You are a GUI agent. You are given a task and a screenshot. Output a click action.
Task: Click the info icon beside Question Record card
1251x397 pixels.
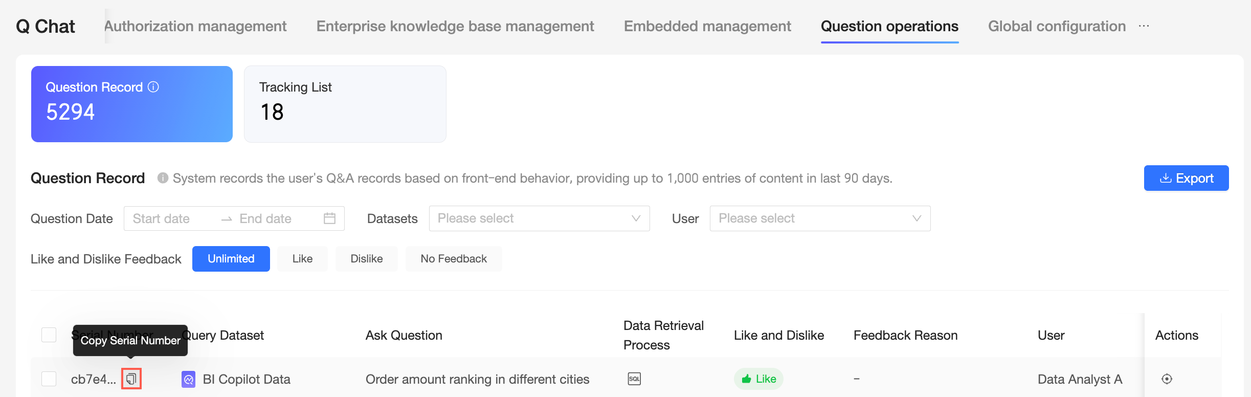pyautogui.click(x=153, y=87)
